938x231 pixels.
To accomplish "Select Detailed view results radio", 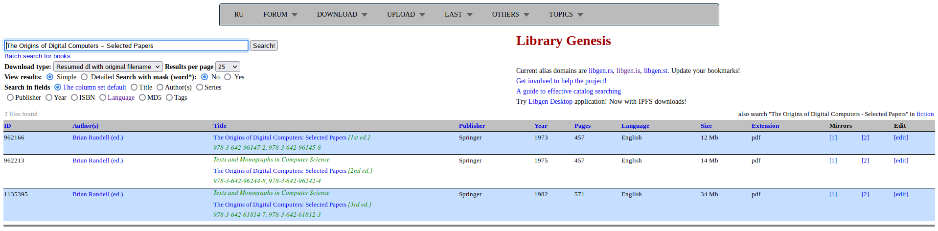I will pos(84,77).
